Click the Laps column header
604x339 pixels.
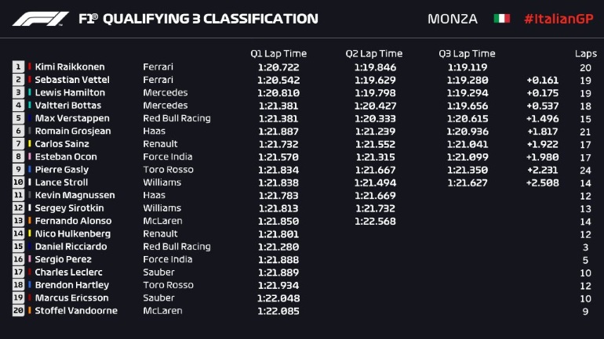click(585, 54)
